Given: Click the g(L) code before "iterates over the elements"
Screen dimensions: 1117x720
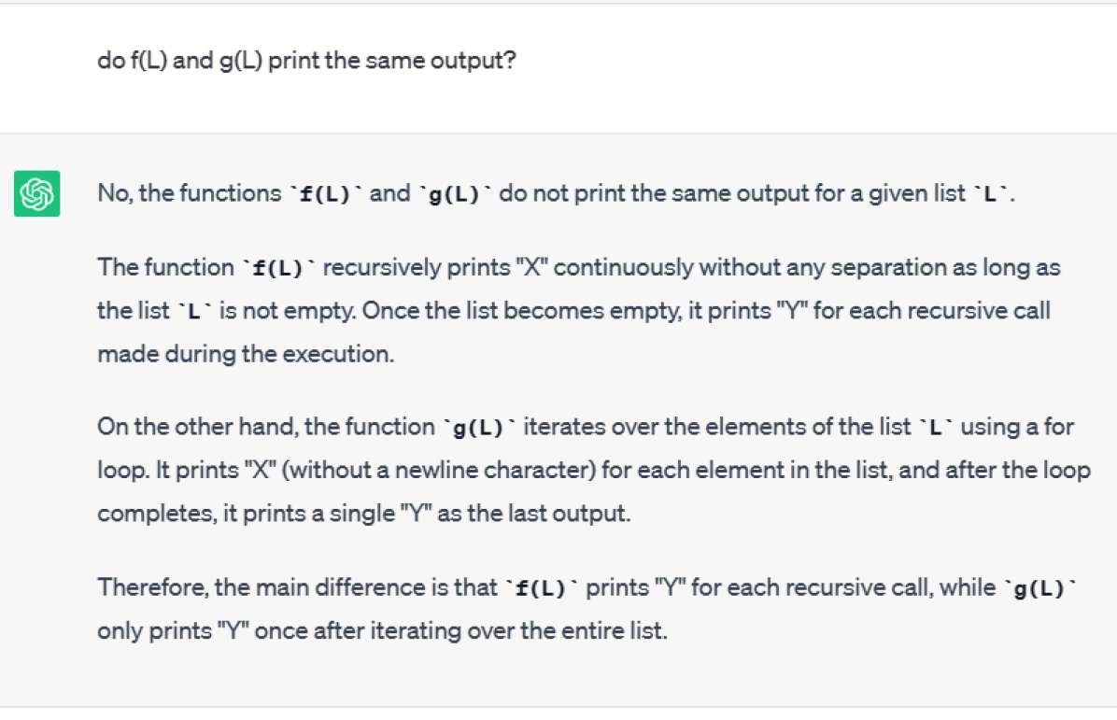Looking at the screenshot, I should coord(479,428).
